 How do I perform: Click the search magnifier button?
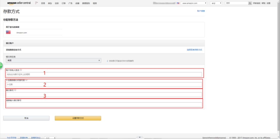click(x=250, y=3)
